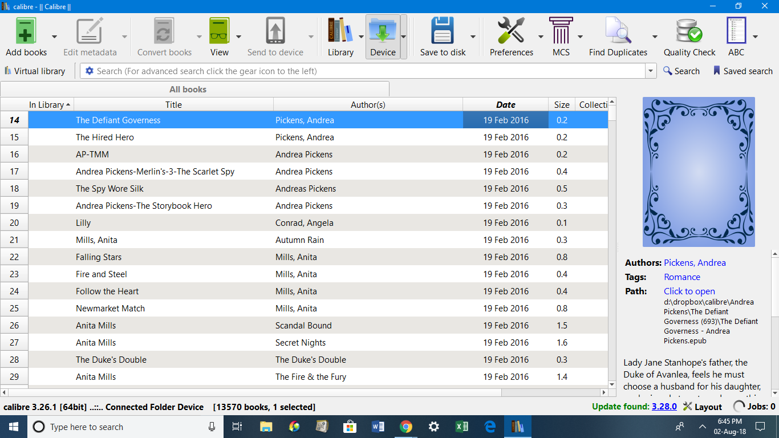Image resolution: width=779 pixels, height=438 pixels.
Task: Open the Update found 3.28.0 link
Action: [x=663, y=407]
